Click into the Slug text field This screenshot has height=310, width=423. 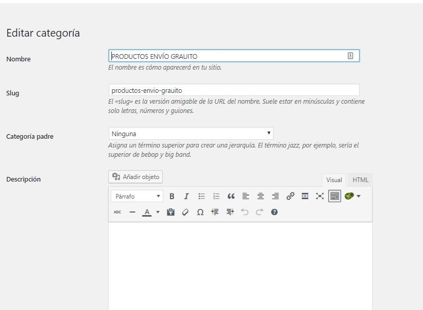click(x=234, y=90)
